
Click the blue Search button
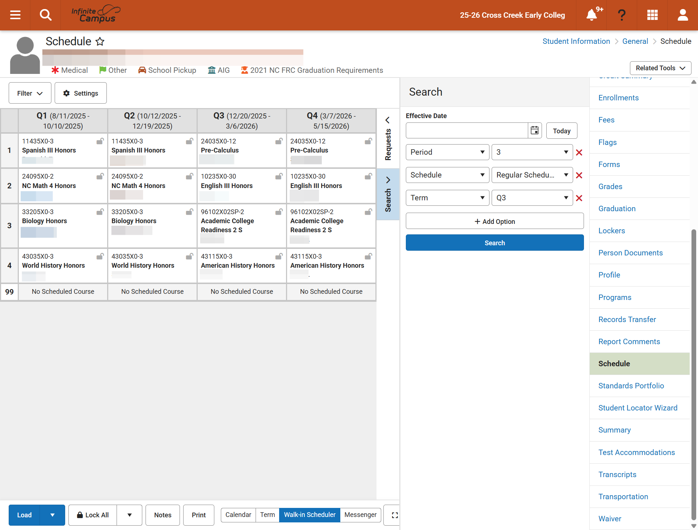[495, 243]
